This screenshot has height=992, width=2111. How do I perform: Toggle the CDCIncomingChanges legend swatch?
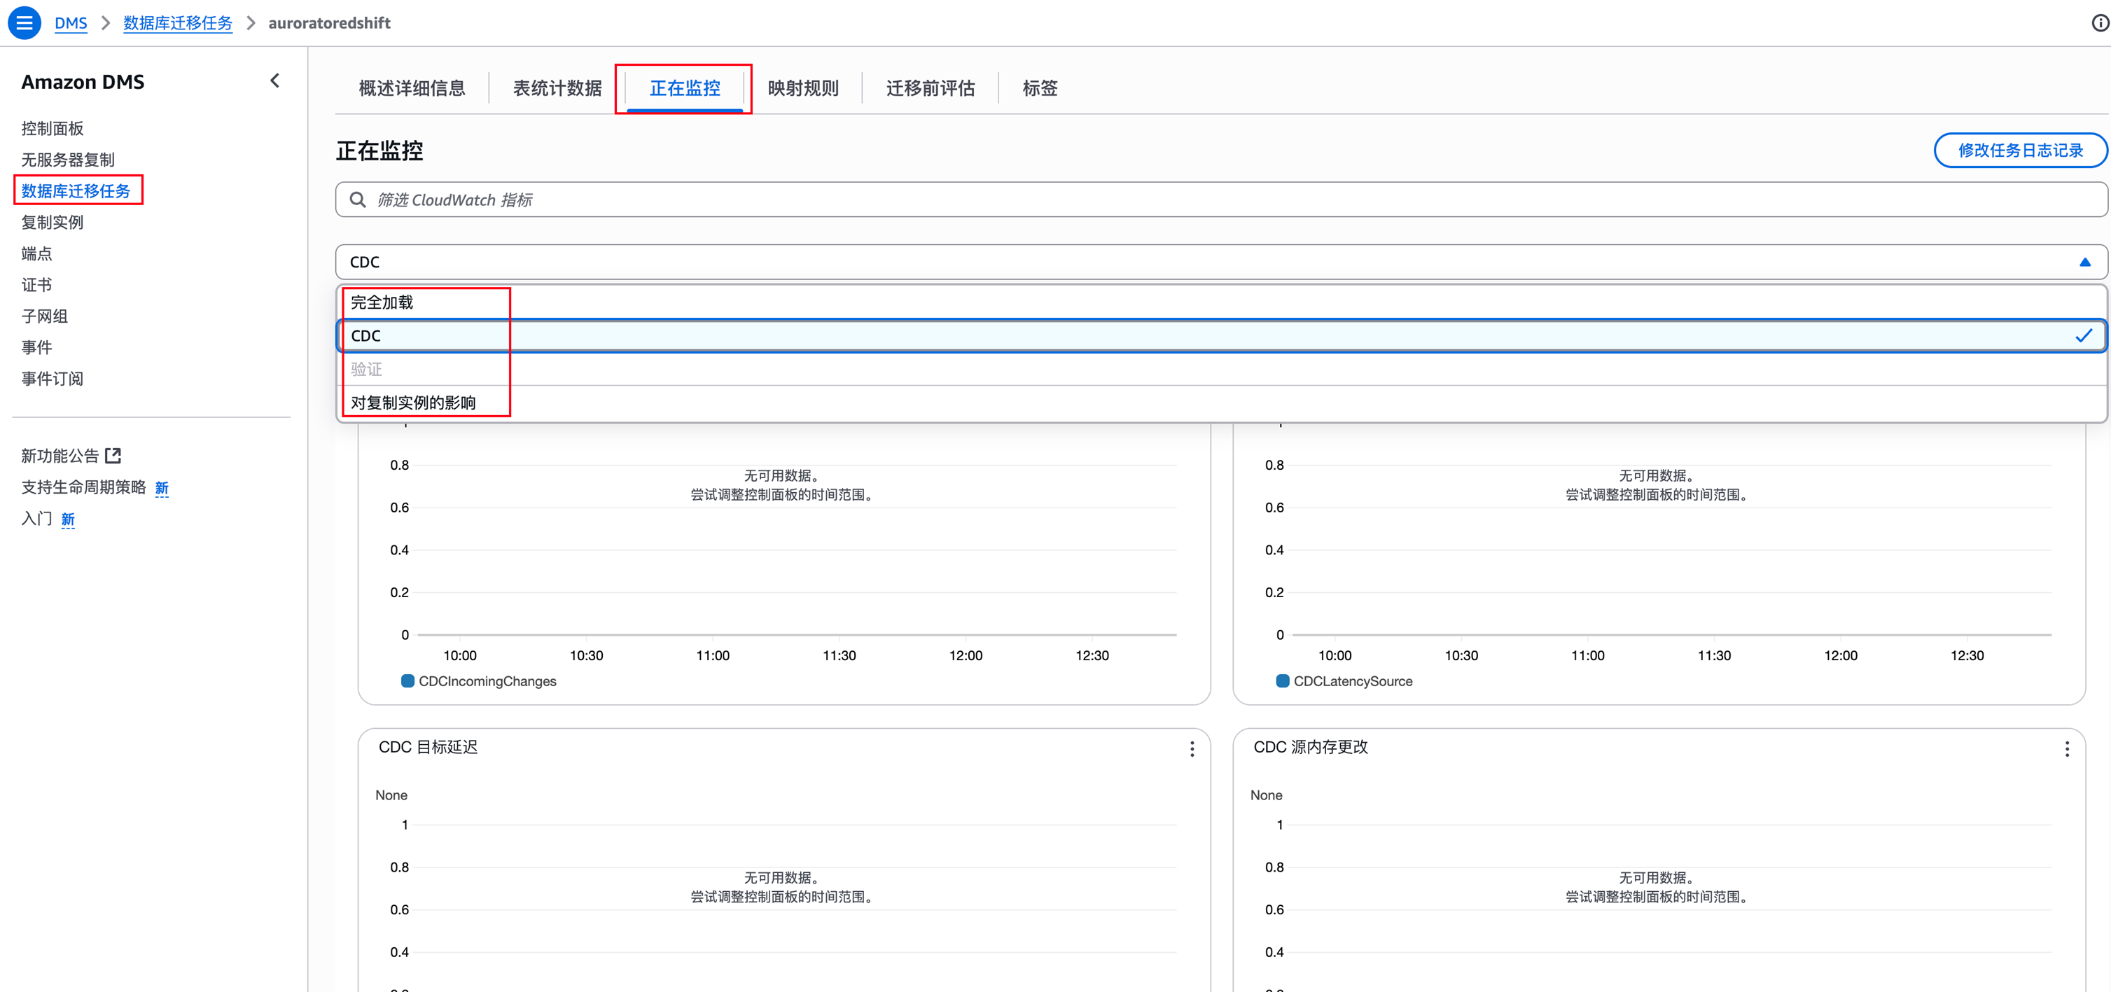tap(407, 680)
